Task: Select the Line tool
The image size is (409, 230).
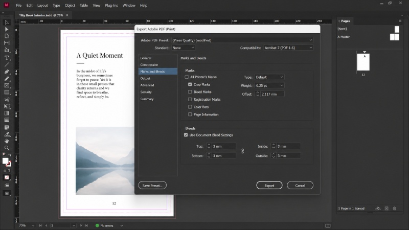Action: 7,65
